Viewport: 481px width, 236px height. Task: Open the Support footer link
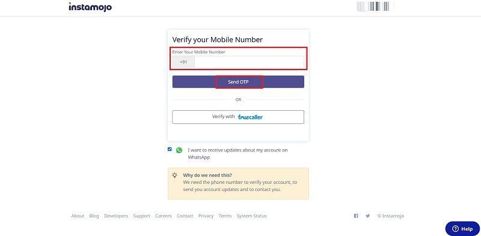[142, 216]
